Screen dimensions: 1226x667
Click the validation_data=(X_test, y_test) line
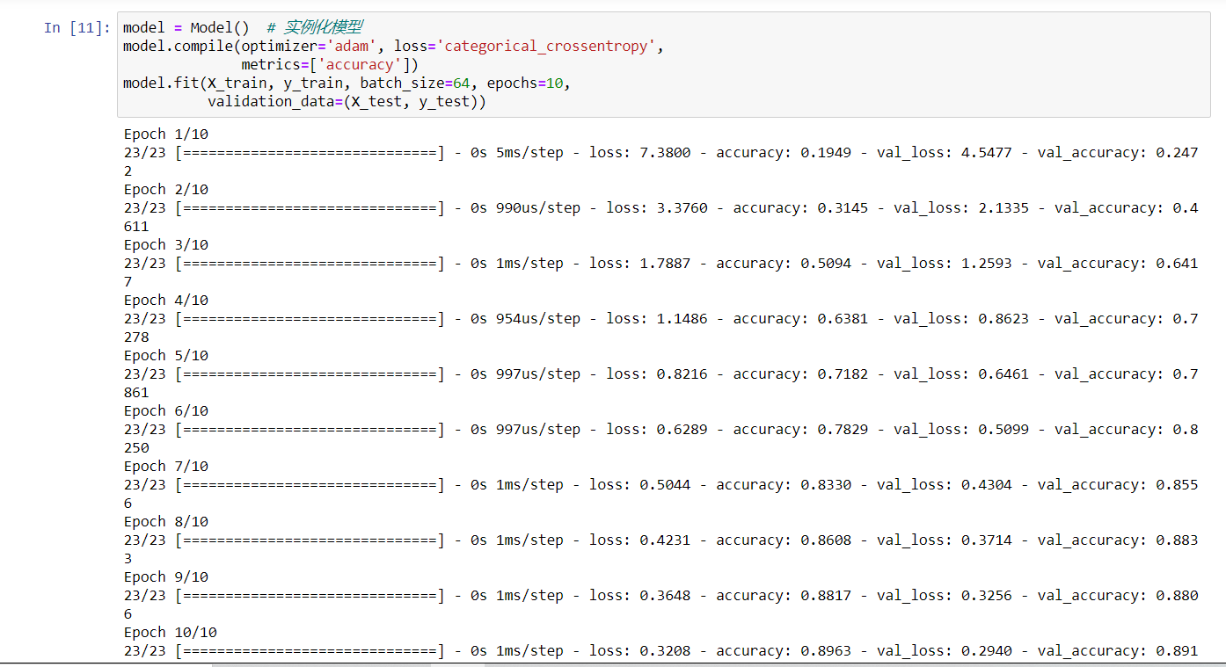pos(347,102)
